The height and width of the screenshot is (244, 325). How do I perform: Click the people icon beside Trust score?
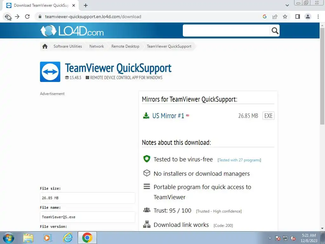click(147, 210)
